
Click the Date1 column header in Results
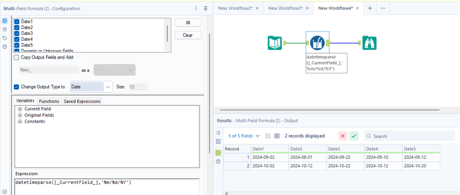(270, 149)
